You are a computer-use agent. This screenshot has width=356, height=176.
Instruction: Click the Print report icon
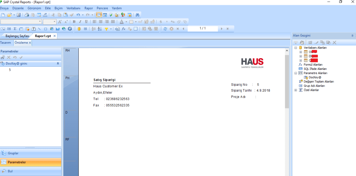27,15
